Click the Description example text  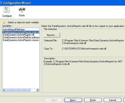83,63
